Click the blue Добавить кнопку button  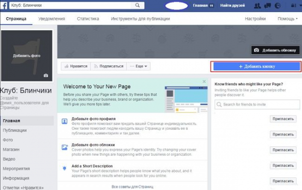pyautogui.click(x=257, y=66)
